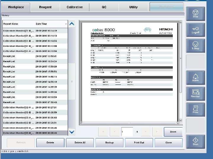Screen dimensions: 213x159
Task: Click the Delete button
Action: [50, 143]
